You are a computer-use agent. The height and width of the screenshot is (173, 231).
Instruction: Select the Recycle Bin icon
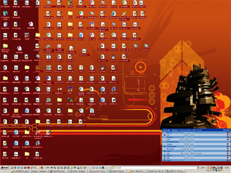tap(5, 25)
